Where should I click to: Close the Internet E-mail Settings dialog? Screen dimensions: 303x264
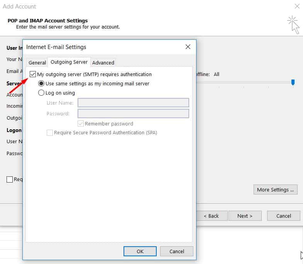click(x=188, y=47)
